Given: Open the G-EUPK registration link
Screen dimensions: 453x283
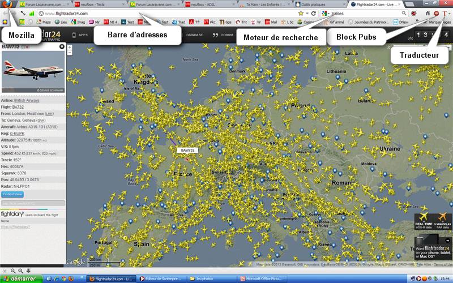Looking at the screenshot, I should [18, 134].
